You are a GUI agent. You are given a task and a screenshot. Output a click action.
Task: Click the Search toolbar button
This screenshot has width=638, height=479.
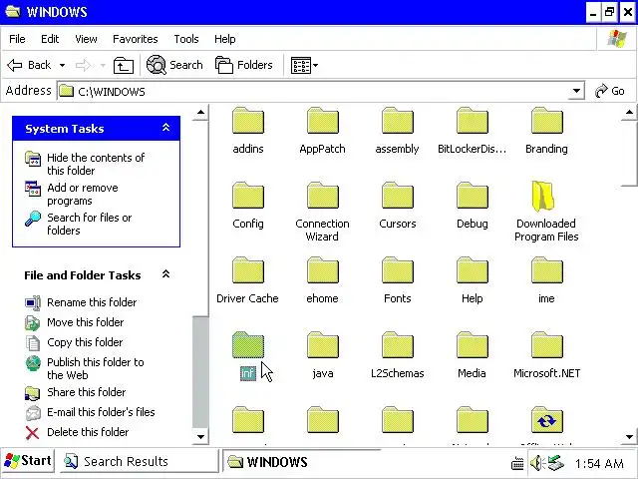click(174, 65)
